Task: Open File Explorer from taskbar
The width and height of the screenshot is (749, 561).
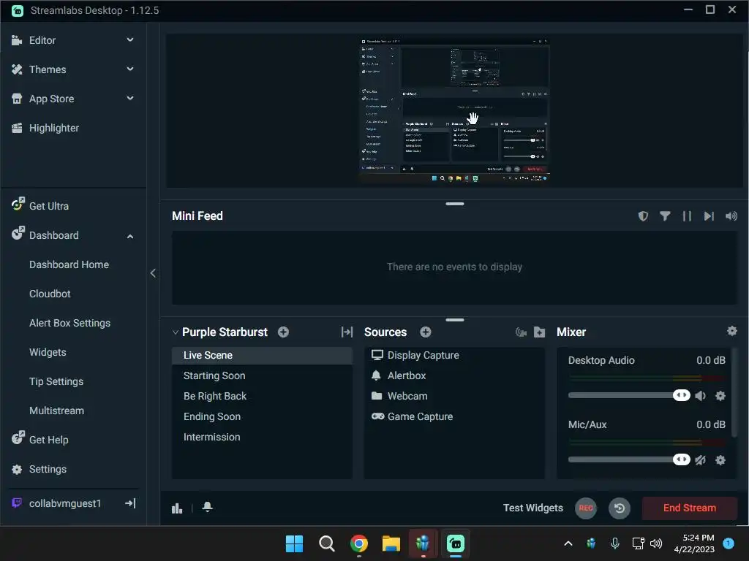Action: 391,543
